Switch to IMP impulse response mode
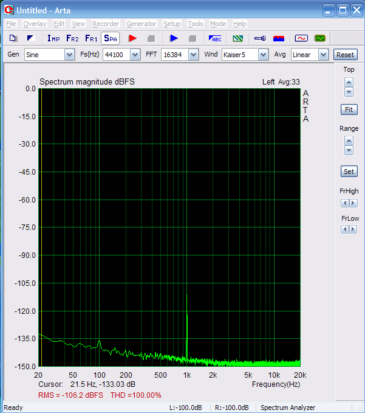 point(53,38)
